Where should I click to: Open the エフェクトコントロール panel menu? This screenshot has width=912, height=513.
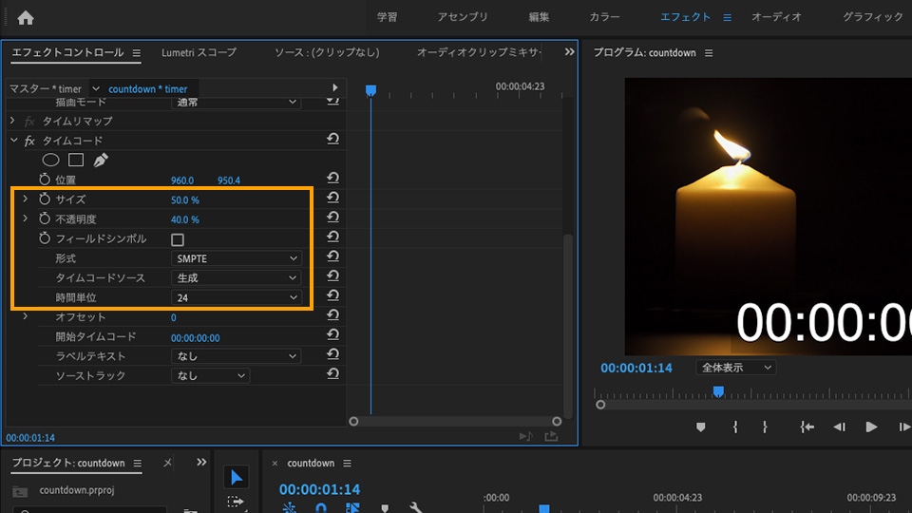pos(137,53)
